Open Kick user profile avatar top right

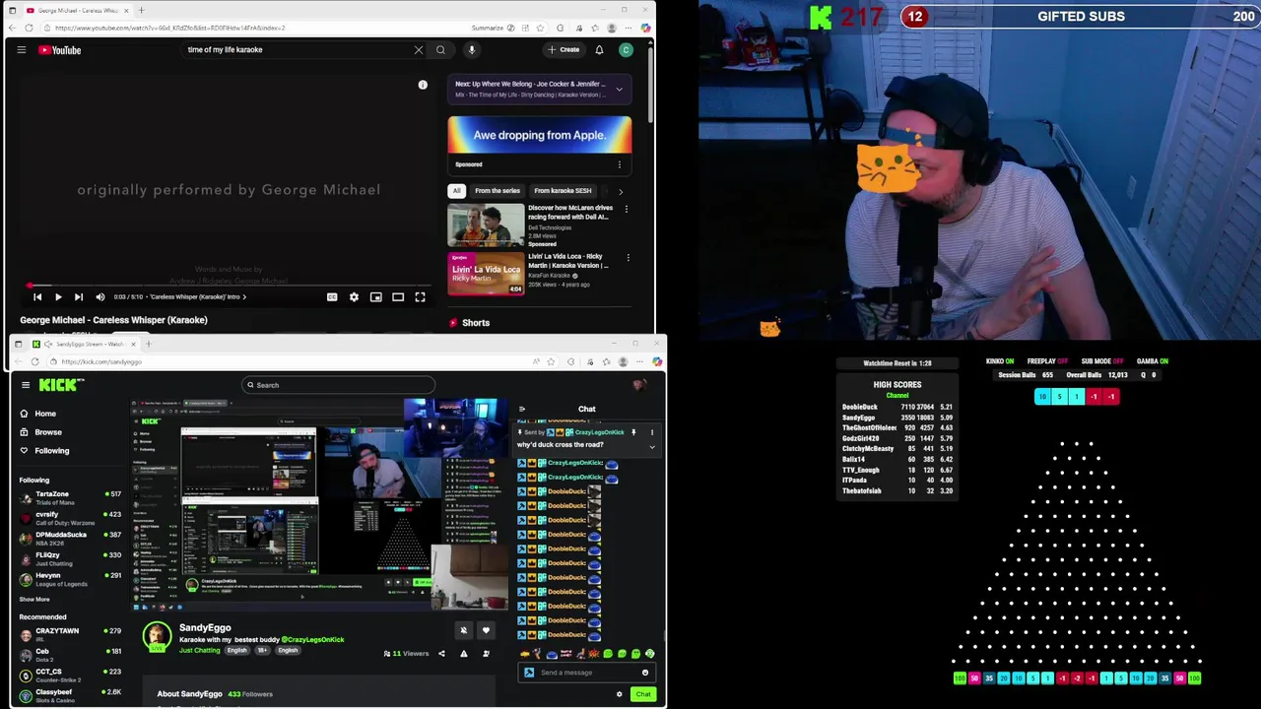[639, 385]
